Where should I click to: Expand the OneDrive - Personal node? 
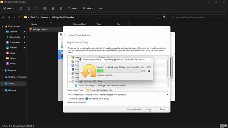[x=2, y=77]
